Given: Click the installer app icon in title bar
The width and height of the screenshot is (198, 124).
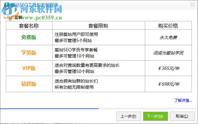Looking at the screenshot, I should tap(6, 5).
